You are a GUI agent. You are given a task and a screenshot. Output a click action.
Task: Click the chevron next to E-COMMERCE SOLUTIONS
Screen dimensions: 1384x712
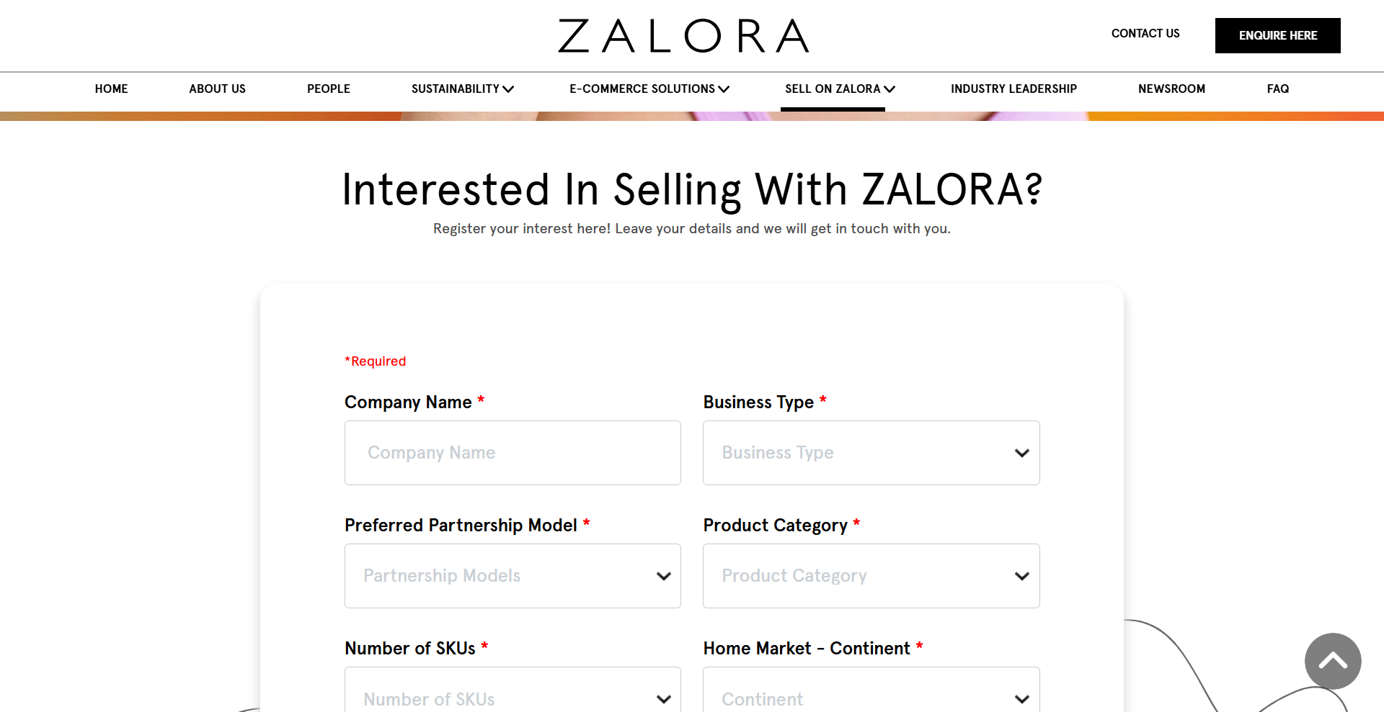(724, 89)
